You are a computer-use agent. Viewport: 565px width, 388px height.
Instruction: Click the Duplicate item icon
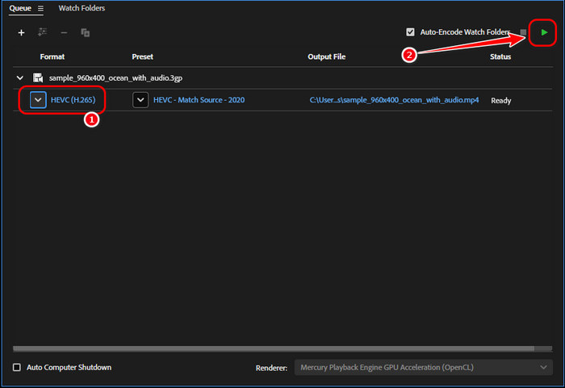point(85,33)
